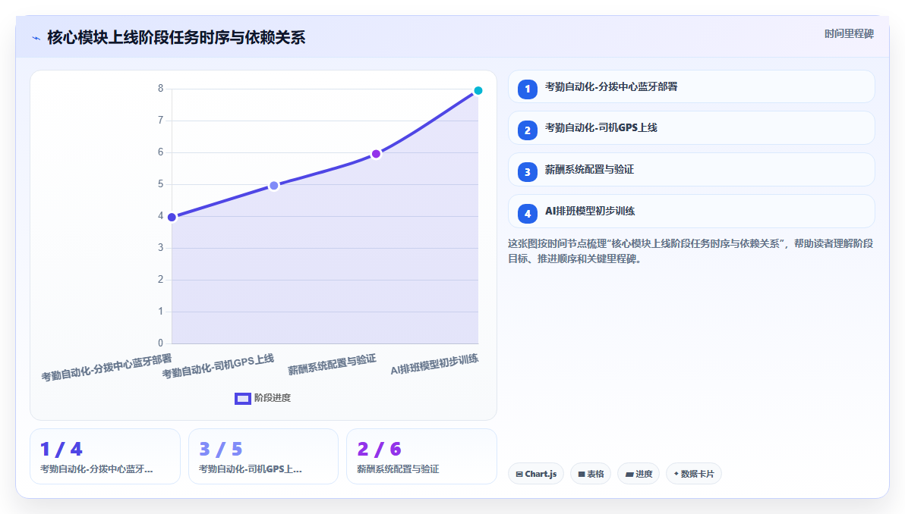Click the number 4 badge for AI scheduling

tap(528, 213)
